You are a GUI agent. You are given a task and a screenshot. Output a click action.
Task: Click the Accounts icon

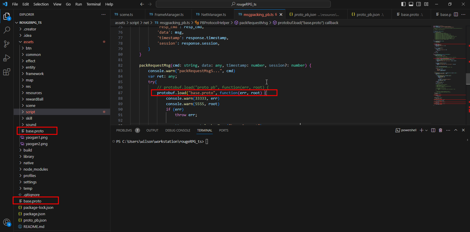[6, 222]
